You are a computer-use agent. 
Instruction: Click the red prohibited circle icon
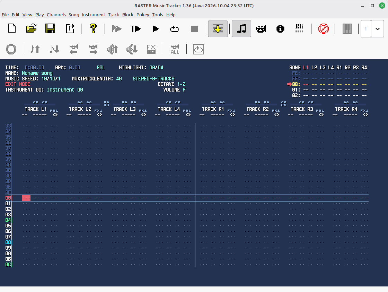[x=324, y=29]
